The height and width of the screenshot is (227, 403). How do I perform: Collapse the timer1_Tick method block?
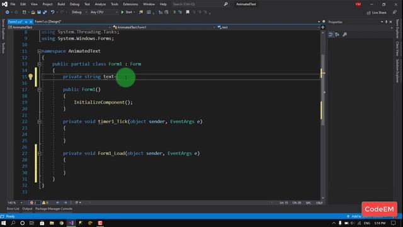pyautogui.click(x=39, y=122)
